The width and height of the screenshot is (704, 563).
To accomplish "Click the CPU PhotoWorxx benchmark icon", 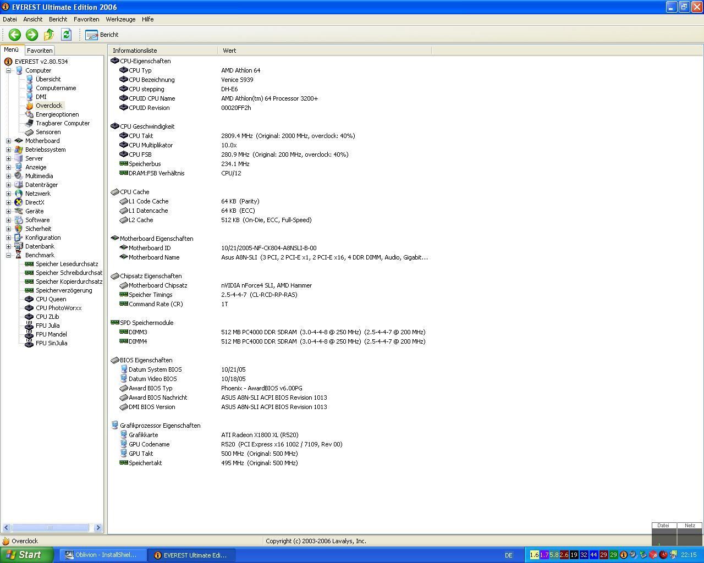I will [29, 308].
